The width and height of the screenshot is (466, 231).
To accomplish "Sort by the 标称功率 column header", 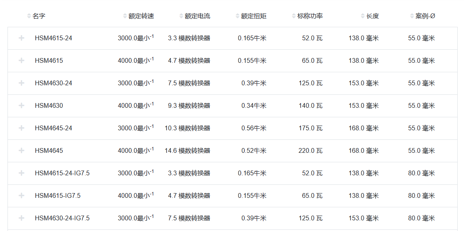I will (x=310, y=16).
